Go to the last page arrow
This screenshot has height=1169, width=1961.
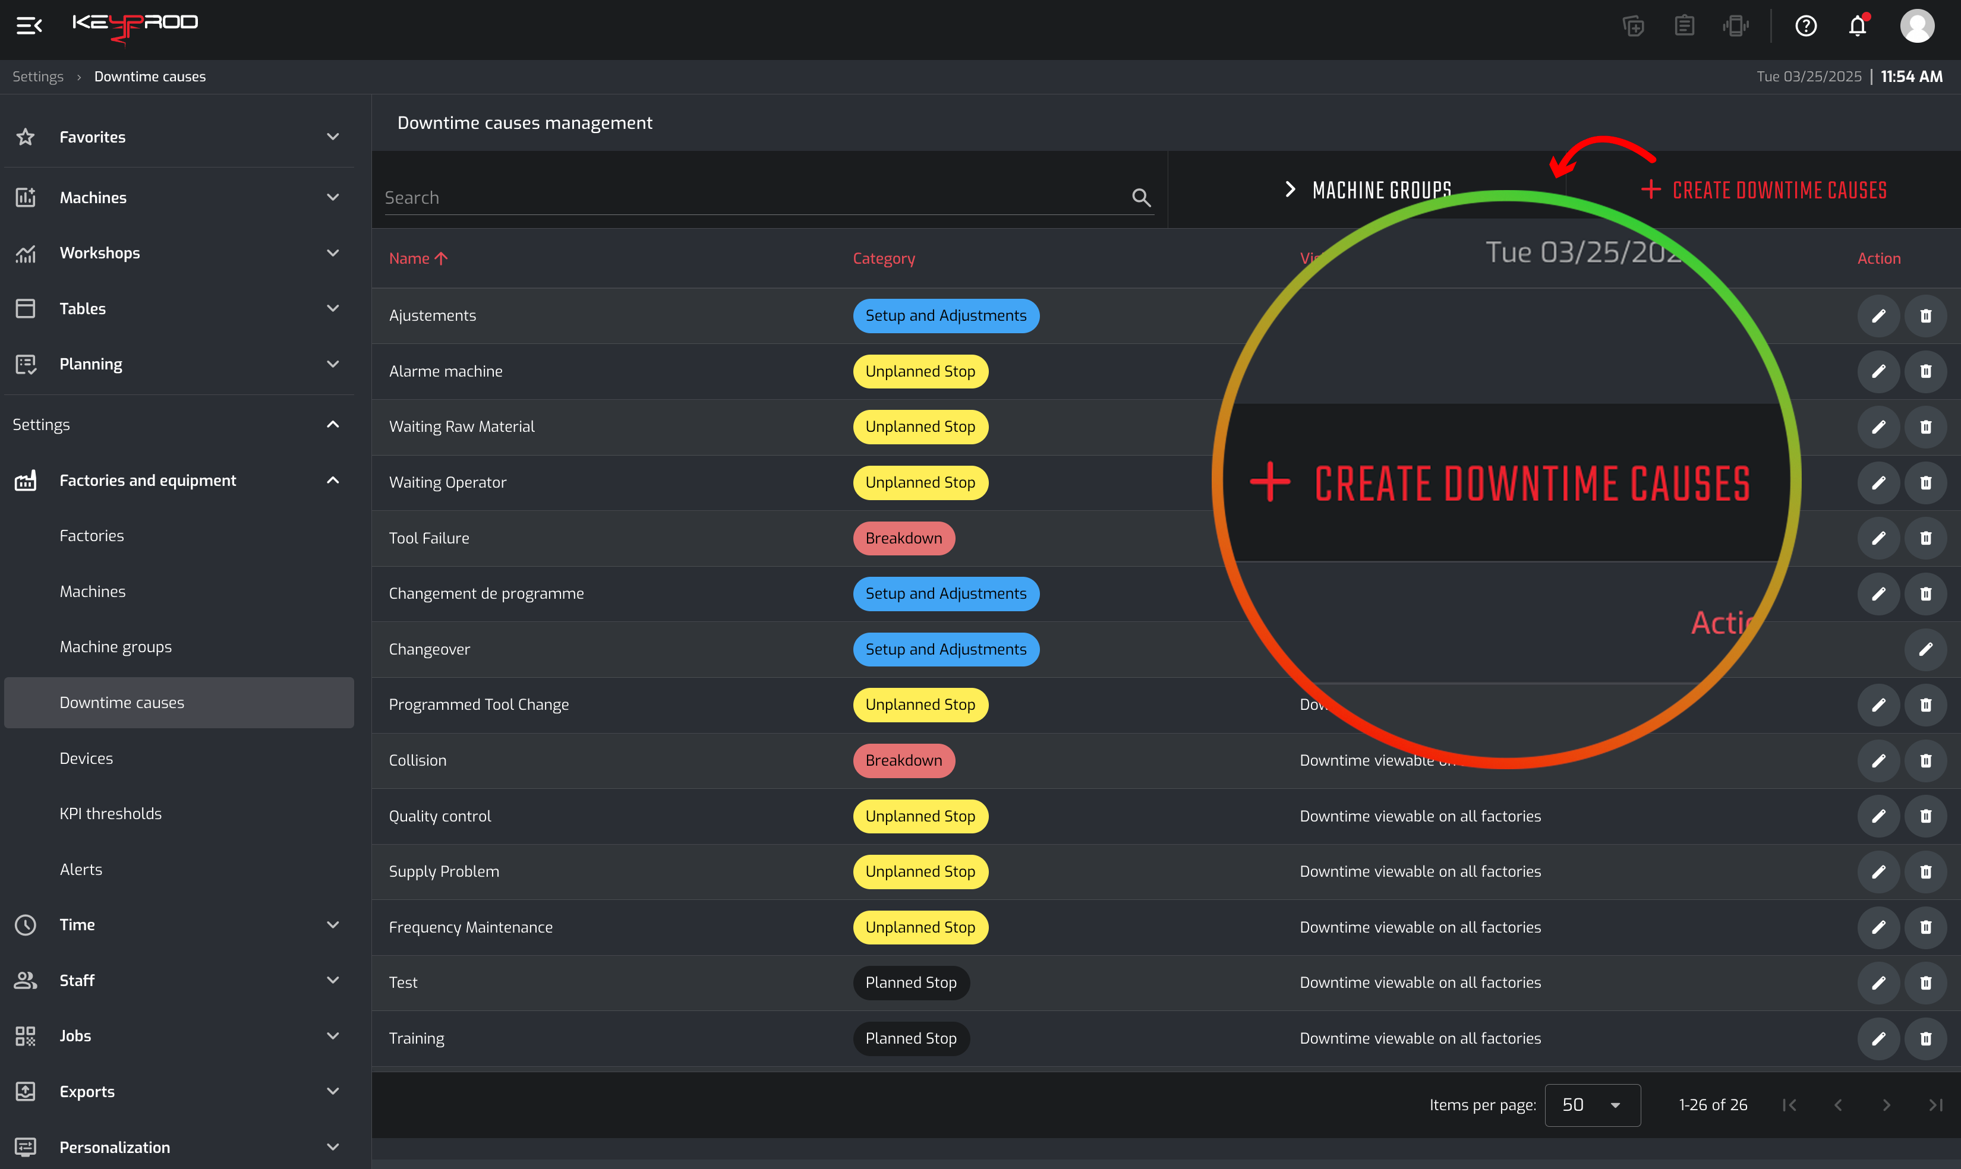click(1935, 1105)
